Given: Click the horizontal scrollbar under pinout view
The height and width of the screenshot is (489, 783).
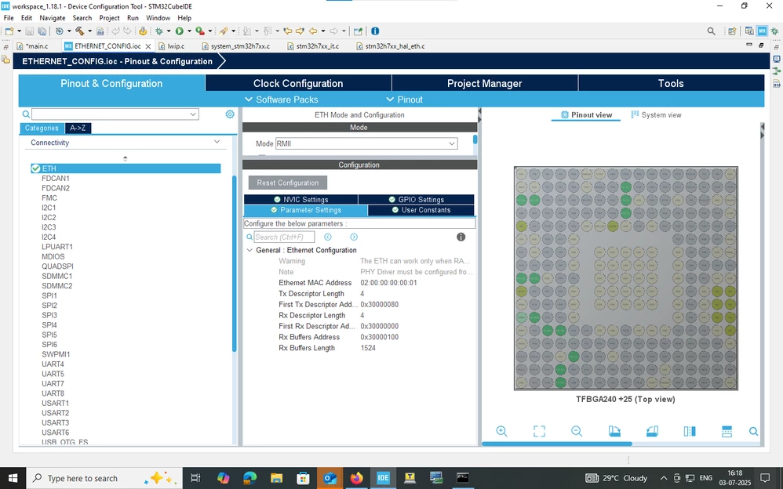Looking at the screenshot, I should tap(557, 444).
